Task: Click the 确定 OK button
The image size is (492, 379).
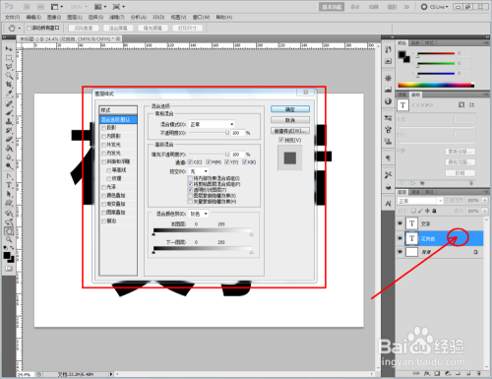Action: [290, 109]
